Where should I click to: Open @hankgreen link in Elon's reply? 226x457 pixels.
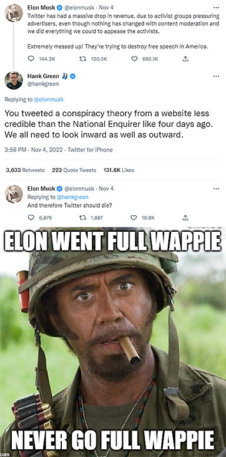click(72, 197)
